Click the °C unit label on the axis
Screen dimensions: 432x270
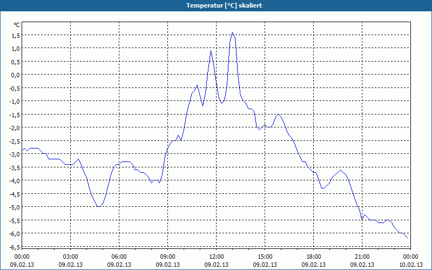[x=17, y=25]
